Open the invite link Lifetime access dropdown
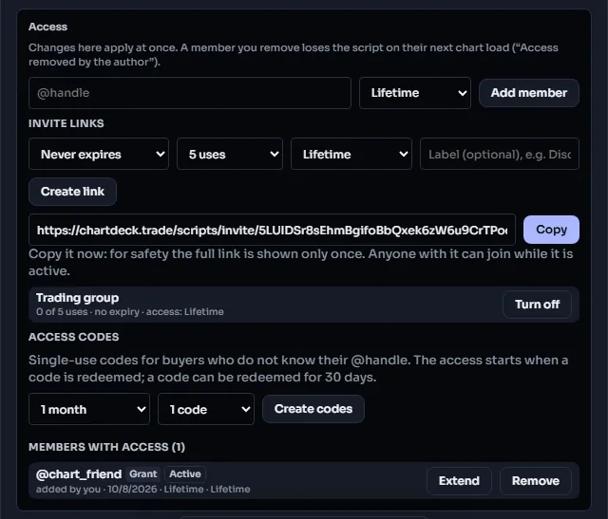This screenshot has width=608, height=519. point(351,154)
